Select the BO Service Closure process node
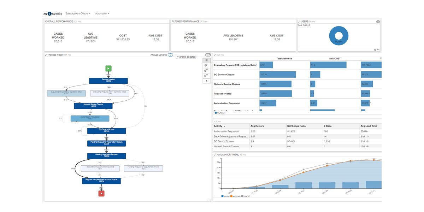424x212 pixels. point(107,131)
